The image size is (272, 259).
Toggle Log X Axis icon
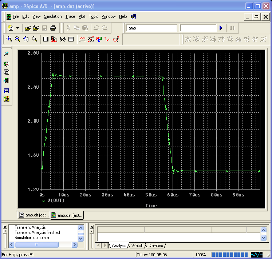point(46,39)
